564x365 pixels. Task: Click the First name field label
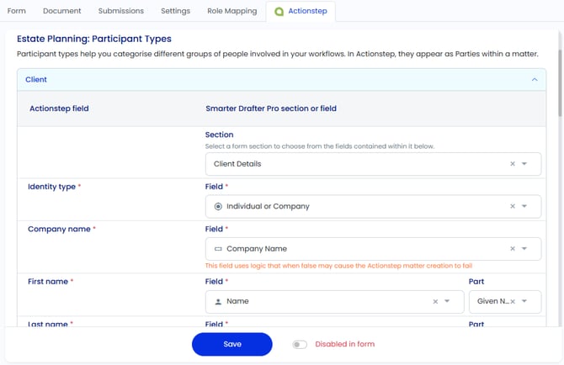(x=48, y=282)
